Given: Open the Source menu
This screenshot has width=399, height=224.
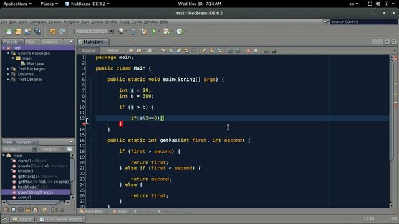Looking at the screenshot, I should 55,22.
